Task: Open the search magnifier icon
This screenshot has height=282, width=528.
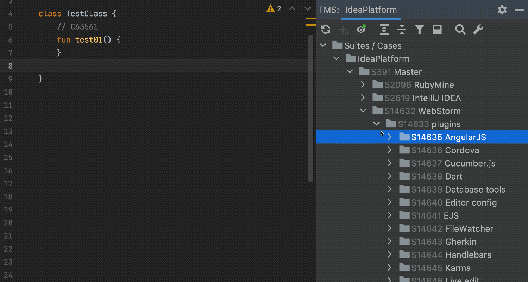Action: 460,30
